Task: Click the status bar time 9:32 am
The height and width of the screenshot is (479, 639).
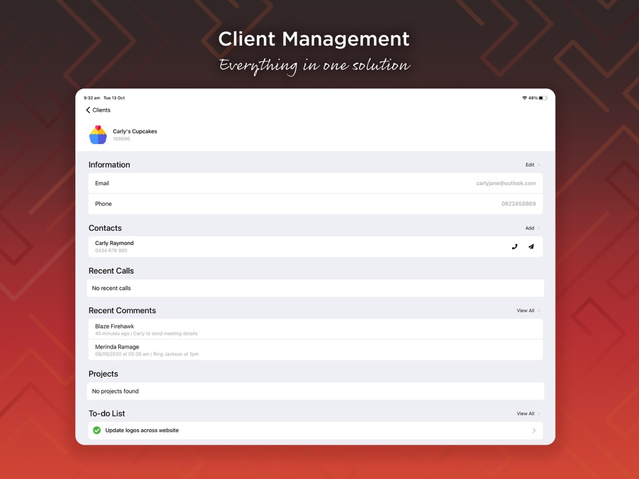Action: (91, 98)
